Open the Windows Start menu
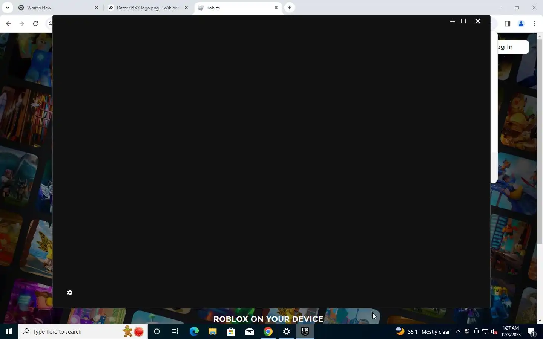543x339 pixels. tap(9, 331)
